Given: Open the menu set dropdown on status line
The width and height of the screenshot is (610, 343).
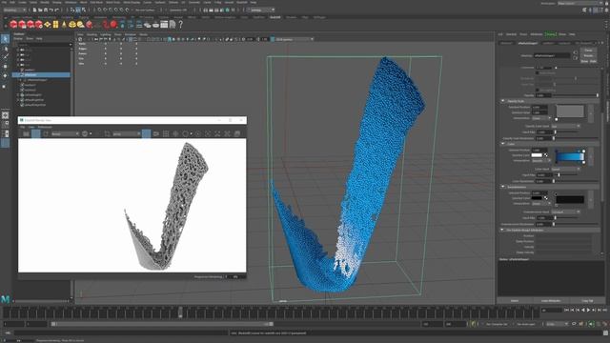Looking at the screenshot, I should (14, 10).
